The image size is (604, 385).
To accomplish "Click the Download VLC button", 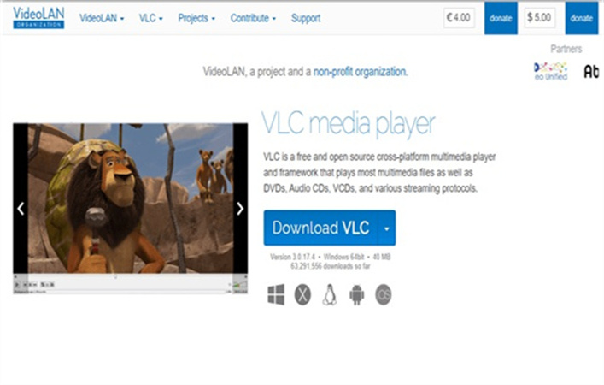I will click(320, 228).
